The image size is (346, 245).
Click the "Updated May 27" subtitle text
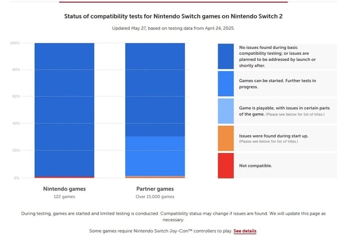tap(173, 28)
